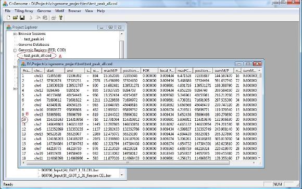Click the Project Explorer panel icon
302x189 pixels.
(x=9, y=27)
